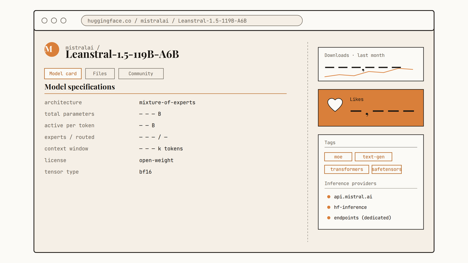468x263 pixels.
Task: Click the middle browser window circle button
Action: (x=54, y=21)
